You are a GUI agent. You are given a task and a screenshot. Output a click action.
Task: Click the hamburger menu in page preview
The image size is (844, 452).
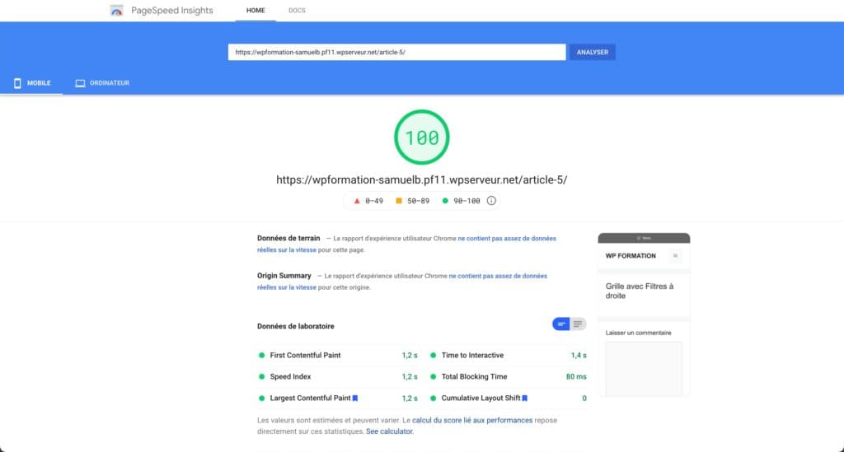click(676, 256)
